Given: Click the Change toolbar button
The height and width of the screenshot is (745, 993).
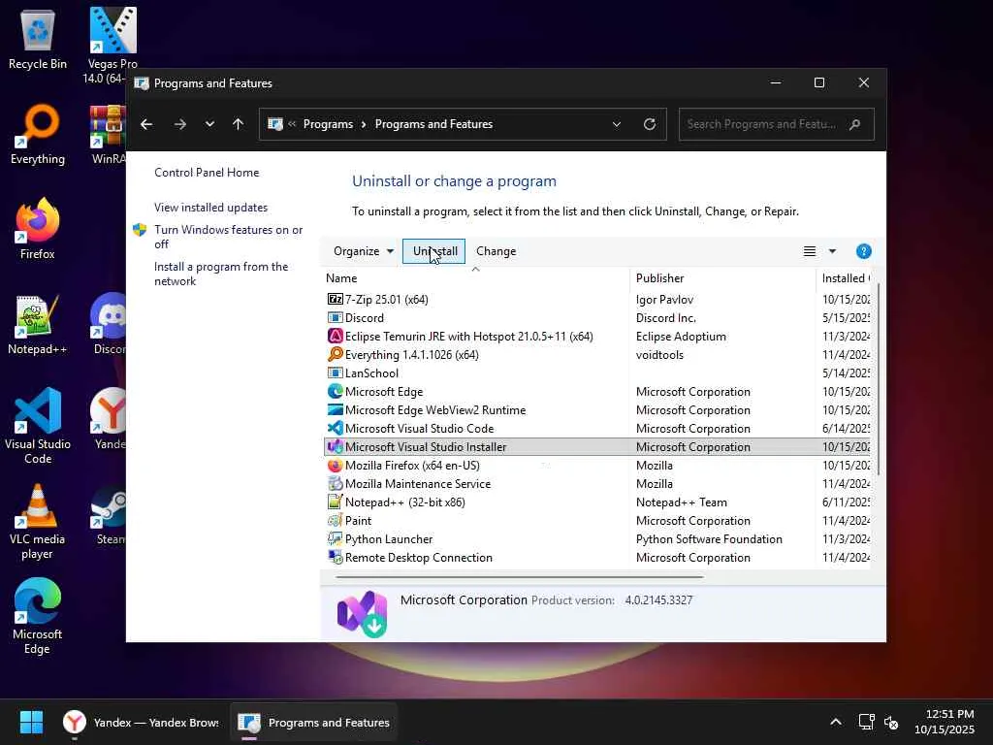Looking at the screenshot, I should click(x=496, y=251).
